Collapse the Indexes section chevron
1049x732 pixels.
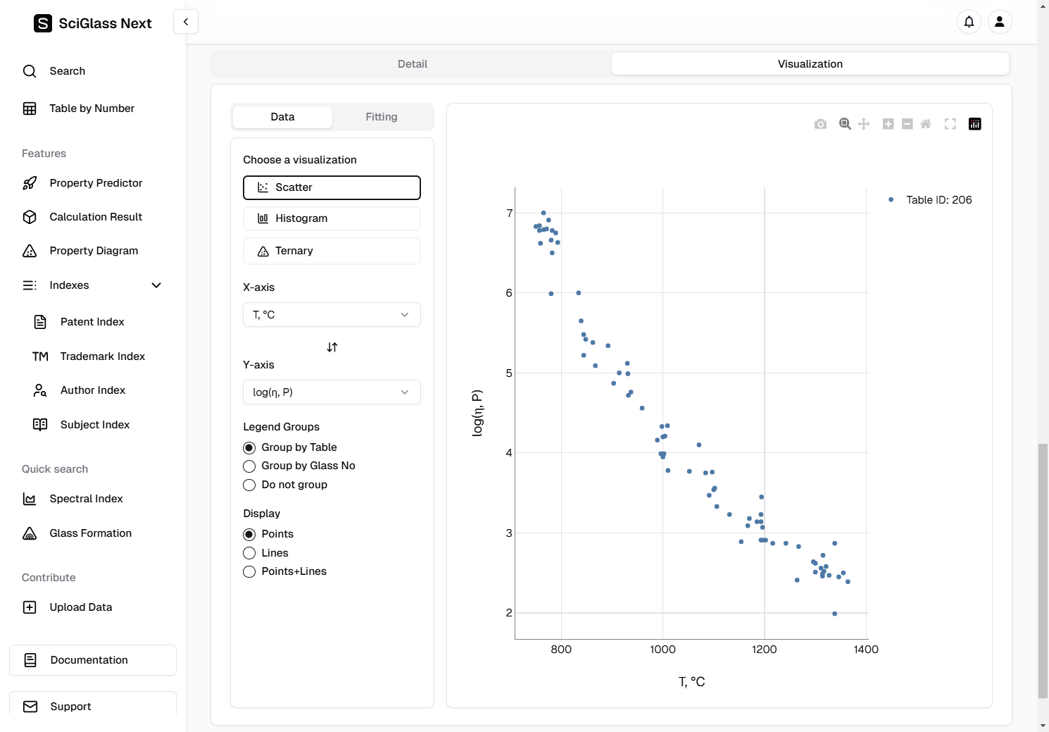[156, 285]
